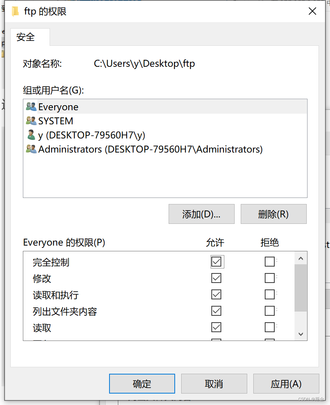Check 拒绝 for 列出文件夹内容
330x405 pixels.
pos(270,310)
